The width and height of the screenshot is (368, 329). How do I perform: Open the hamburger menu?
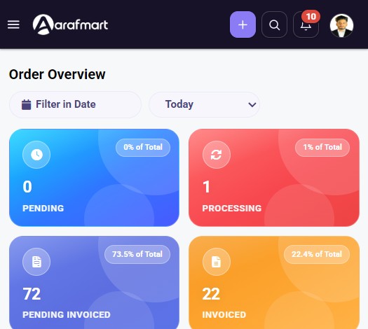coord(13,24)
